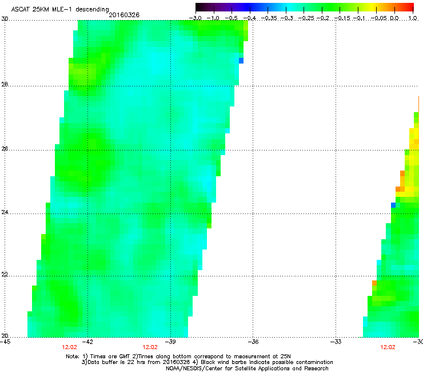Click the "30" latitude axis label
The image size is (423, 372).
click(5, 19)
